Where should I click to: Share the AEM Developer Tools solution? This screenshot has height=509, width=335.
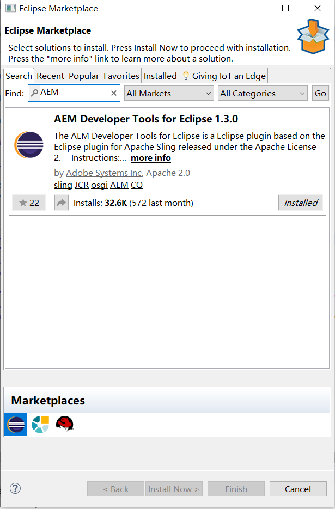(62, 203)
